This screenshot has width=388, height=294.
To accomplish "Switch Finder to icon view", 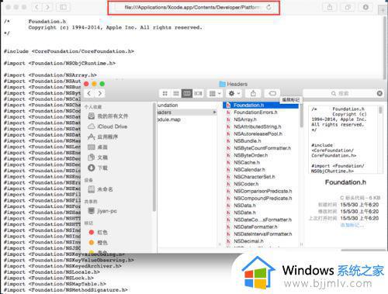I will (x=165, y=93).
